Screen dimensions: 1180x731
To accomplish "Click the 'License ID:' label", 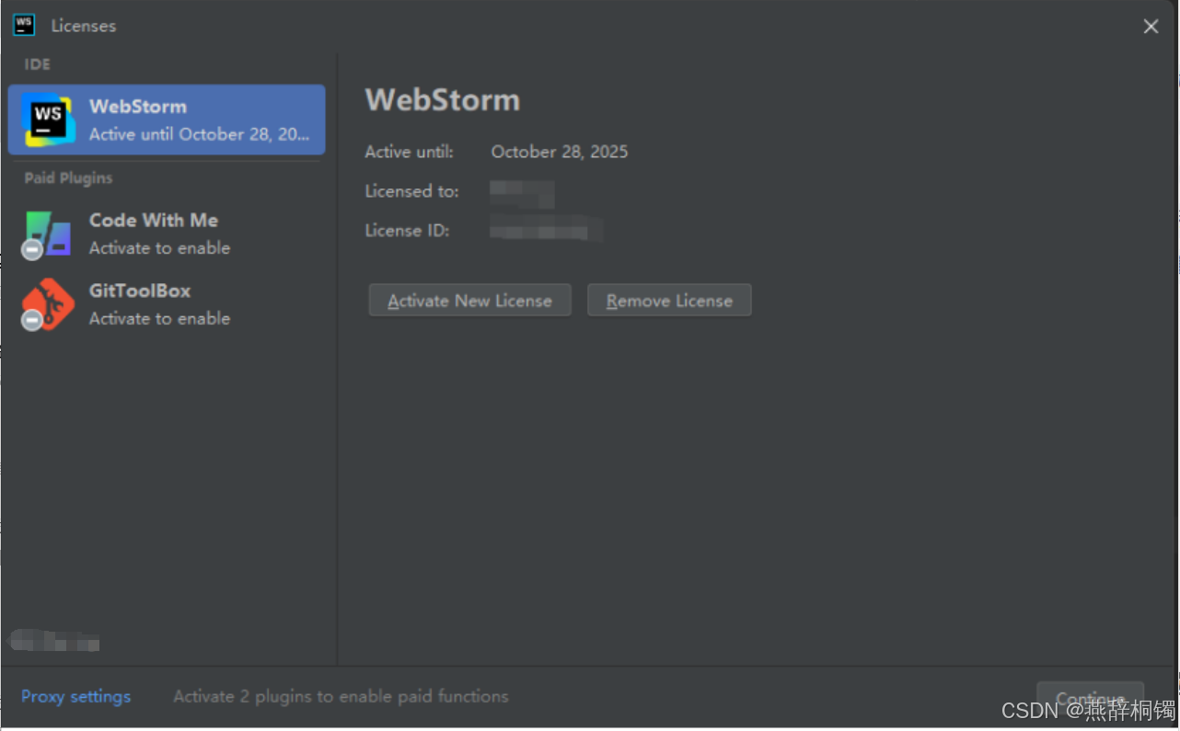I will click(407, 231).
